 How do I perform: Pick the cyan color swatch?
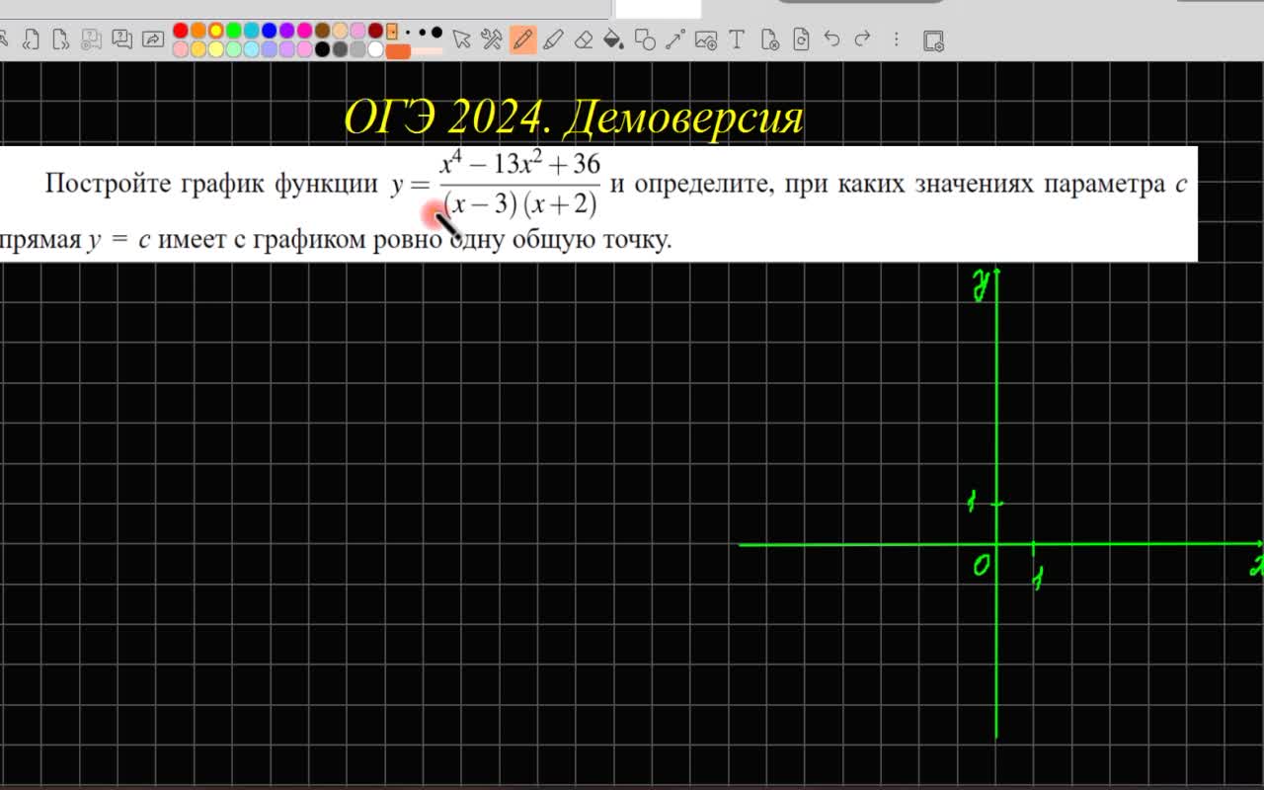(x=252, y=31)
